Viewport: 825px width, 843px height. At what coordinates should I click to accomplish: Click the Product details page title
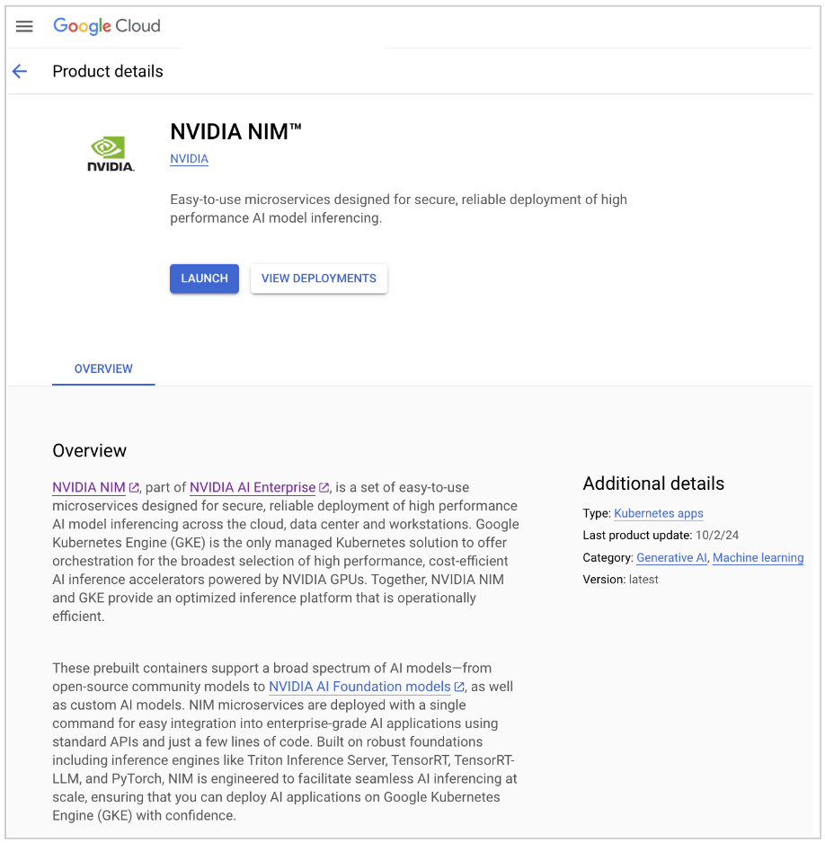coord(108,72)
